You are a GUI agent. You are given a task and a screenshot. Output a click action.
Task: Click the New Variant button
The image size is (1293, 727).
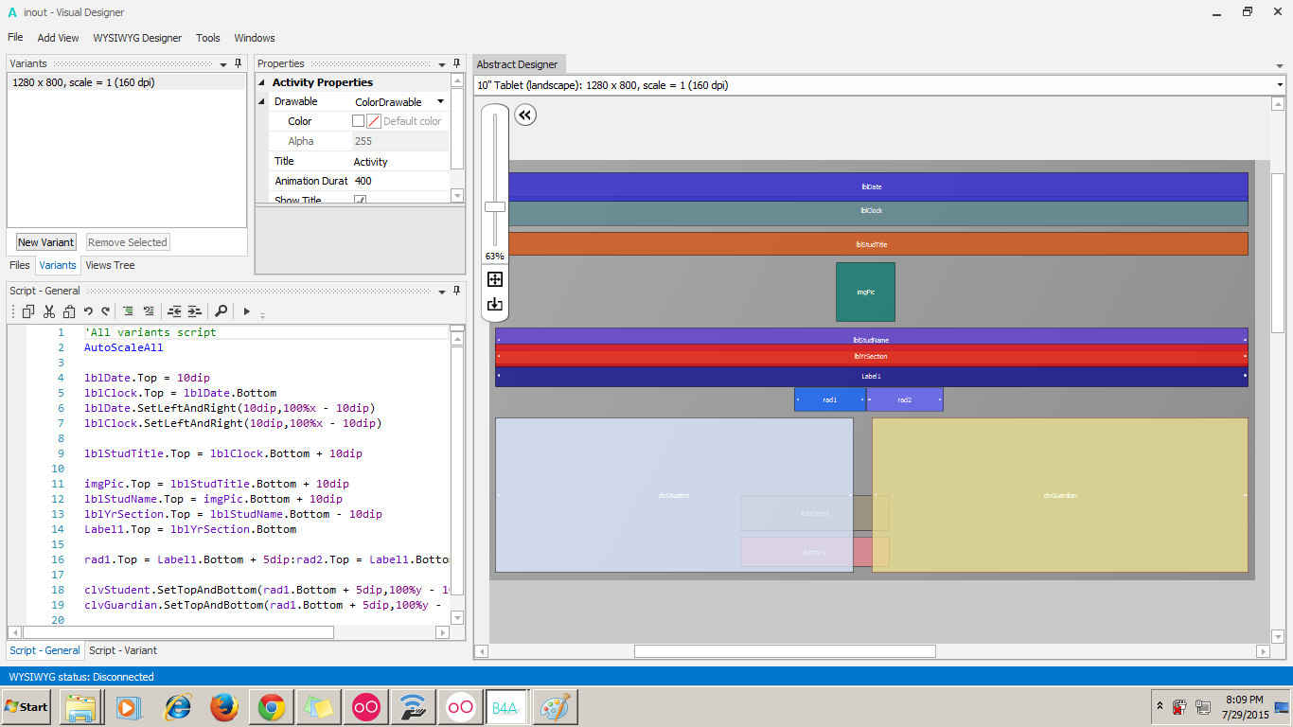click(x=46, y=242)
